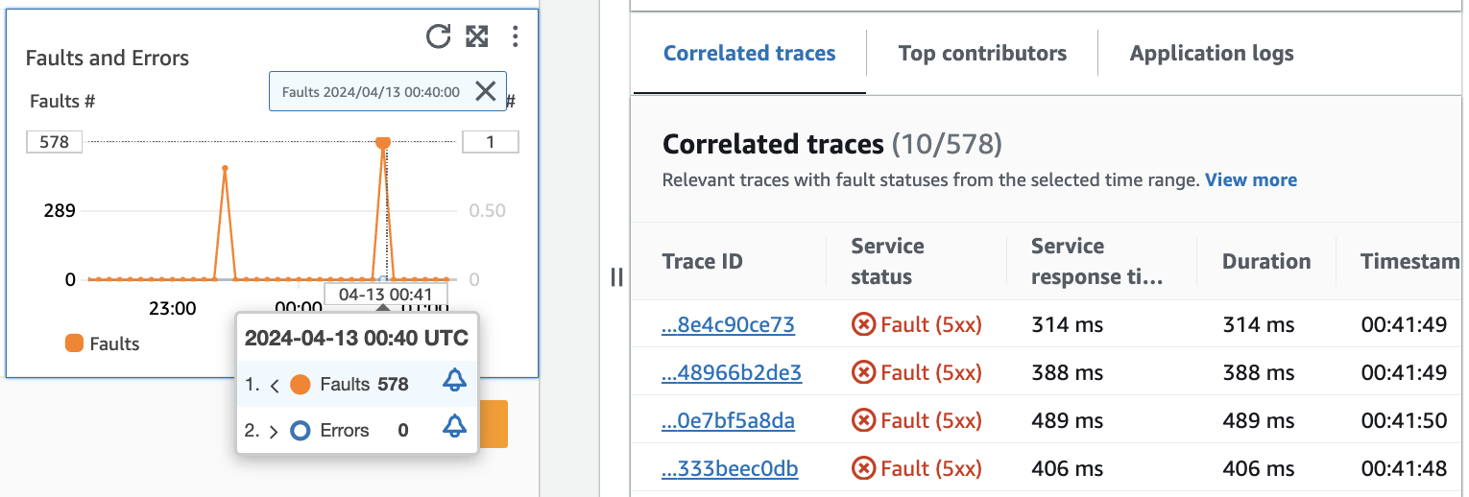Click the 578 faults peak data point
This screenshot has width=1469, height=497.
click(383, 143)
